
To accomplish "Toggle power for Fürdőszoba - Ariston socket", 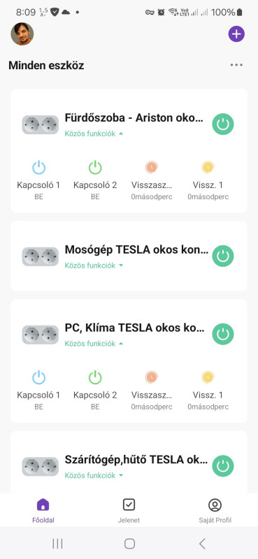I will [223, 124].
